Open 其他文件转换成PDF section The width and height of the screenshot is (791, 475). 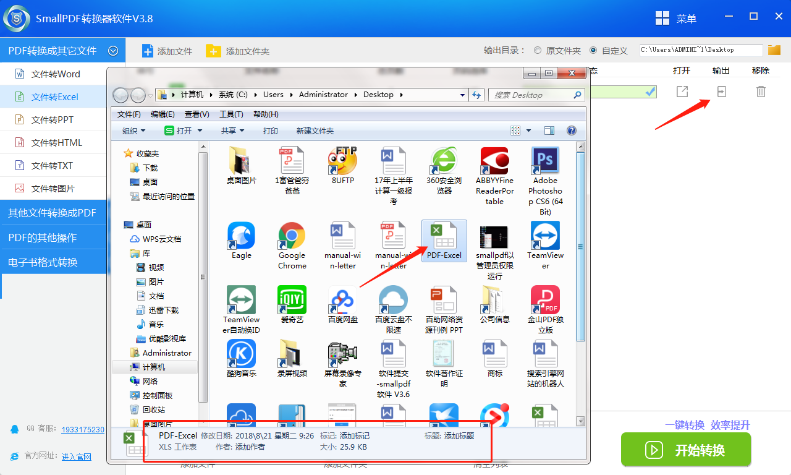pos(54,213)
